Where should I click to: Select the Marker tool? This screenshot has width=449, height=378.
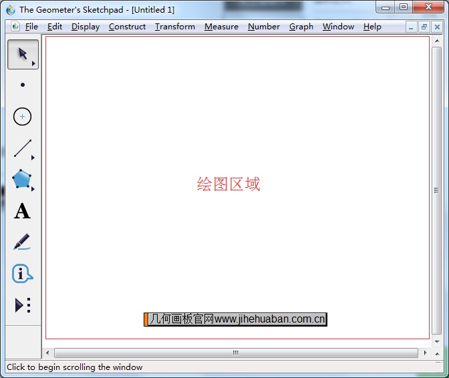click(x=22, y=242)
